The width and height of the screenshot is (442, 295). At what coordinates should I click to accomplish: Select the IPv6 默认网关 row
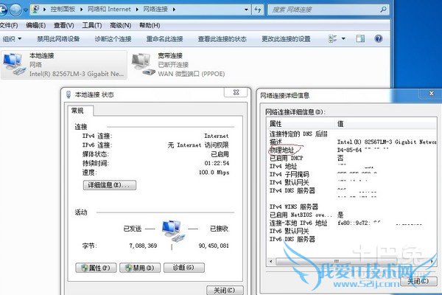pyautogui.click(x=351, y=231)
